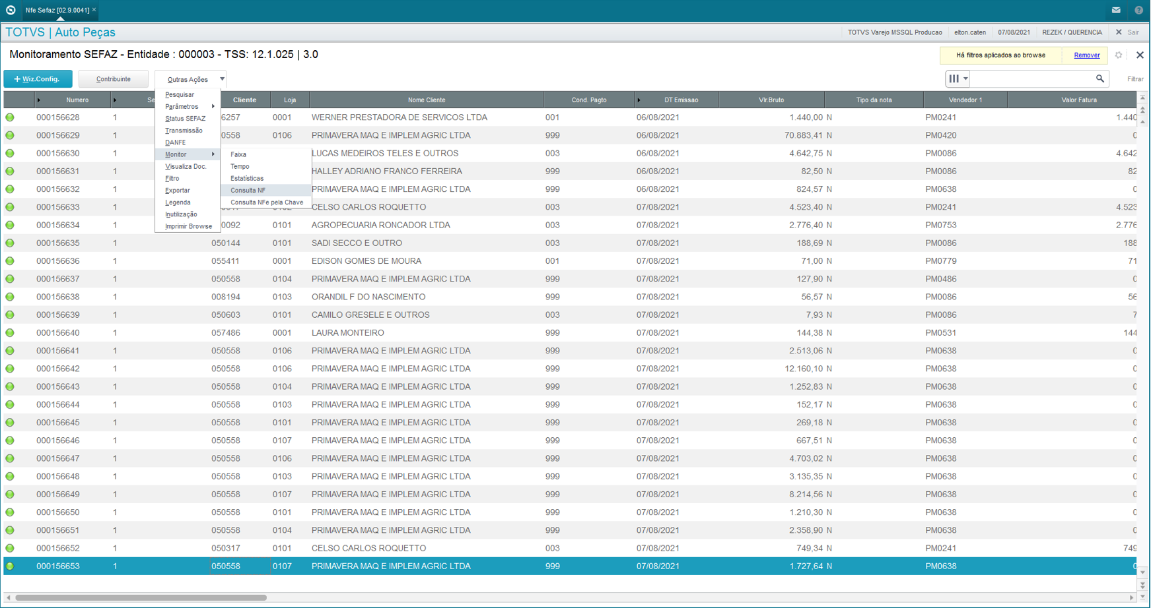Sort by the Nome Cliente column header
Screen dimensions: 1151x608
tap(426, 100)
